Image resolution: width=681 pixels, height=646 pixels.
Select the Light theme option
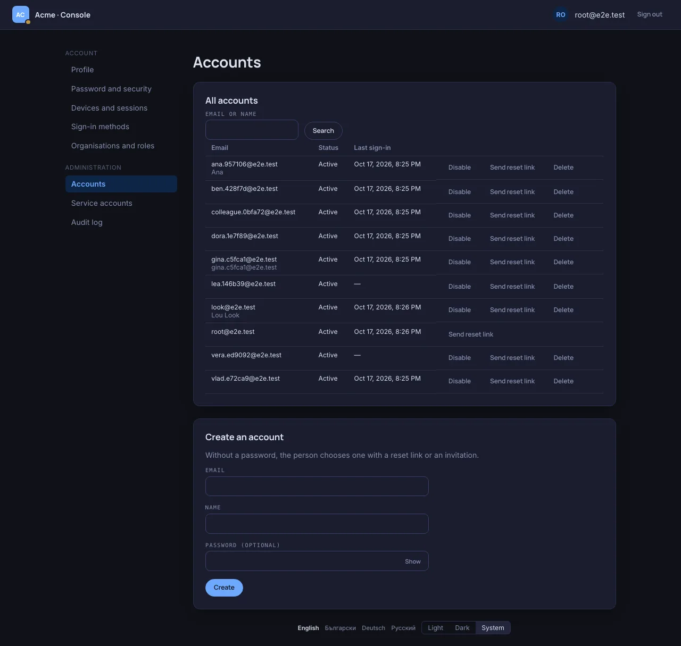(x=435, y=628)
